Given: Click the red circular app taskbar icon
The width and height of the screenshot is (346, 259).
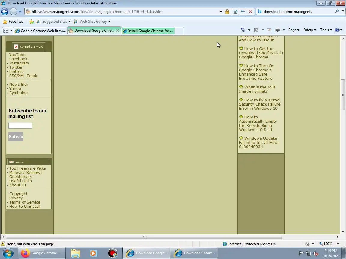Looking at the screenshot, I should point(113,253).
